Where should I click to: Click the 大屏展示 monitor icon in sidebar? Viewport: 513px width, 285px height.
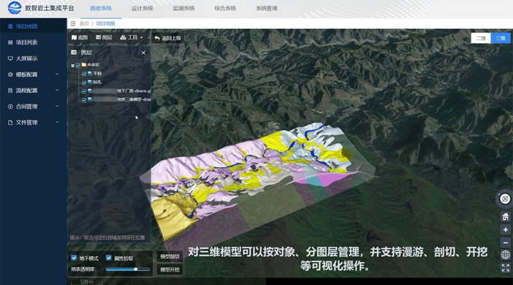pos(10,58)
